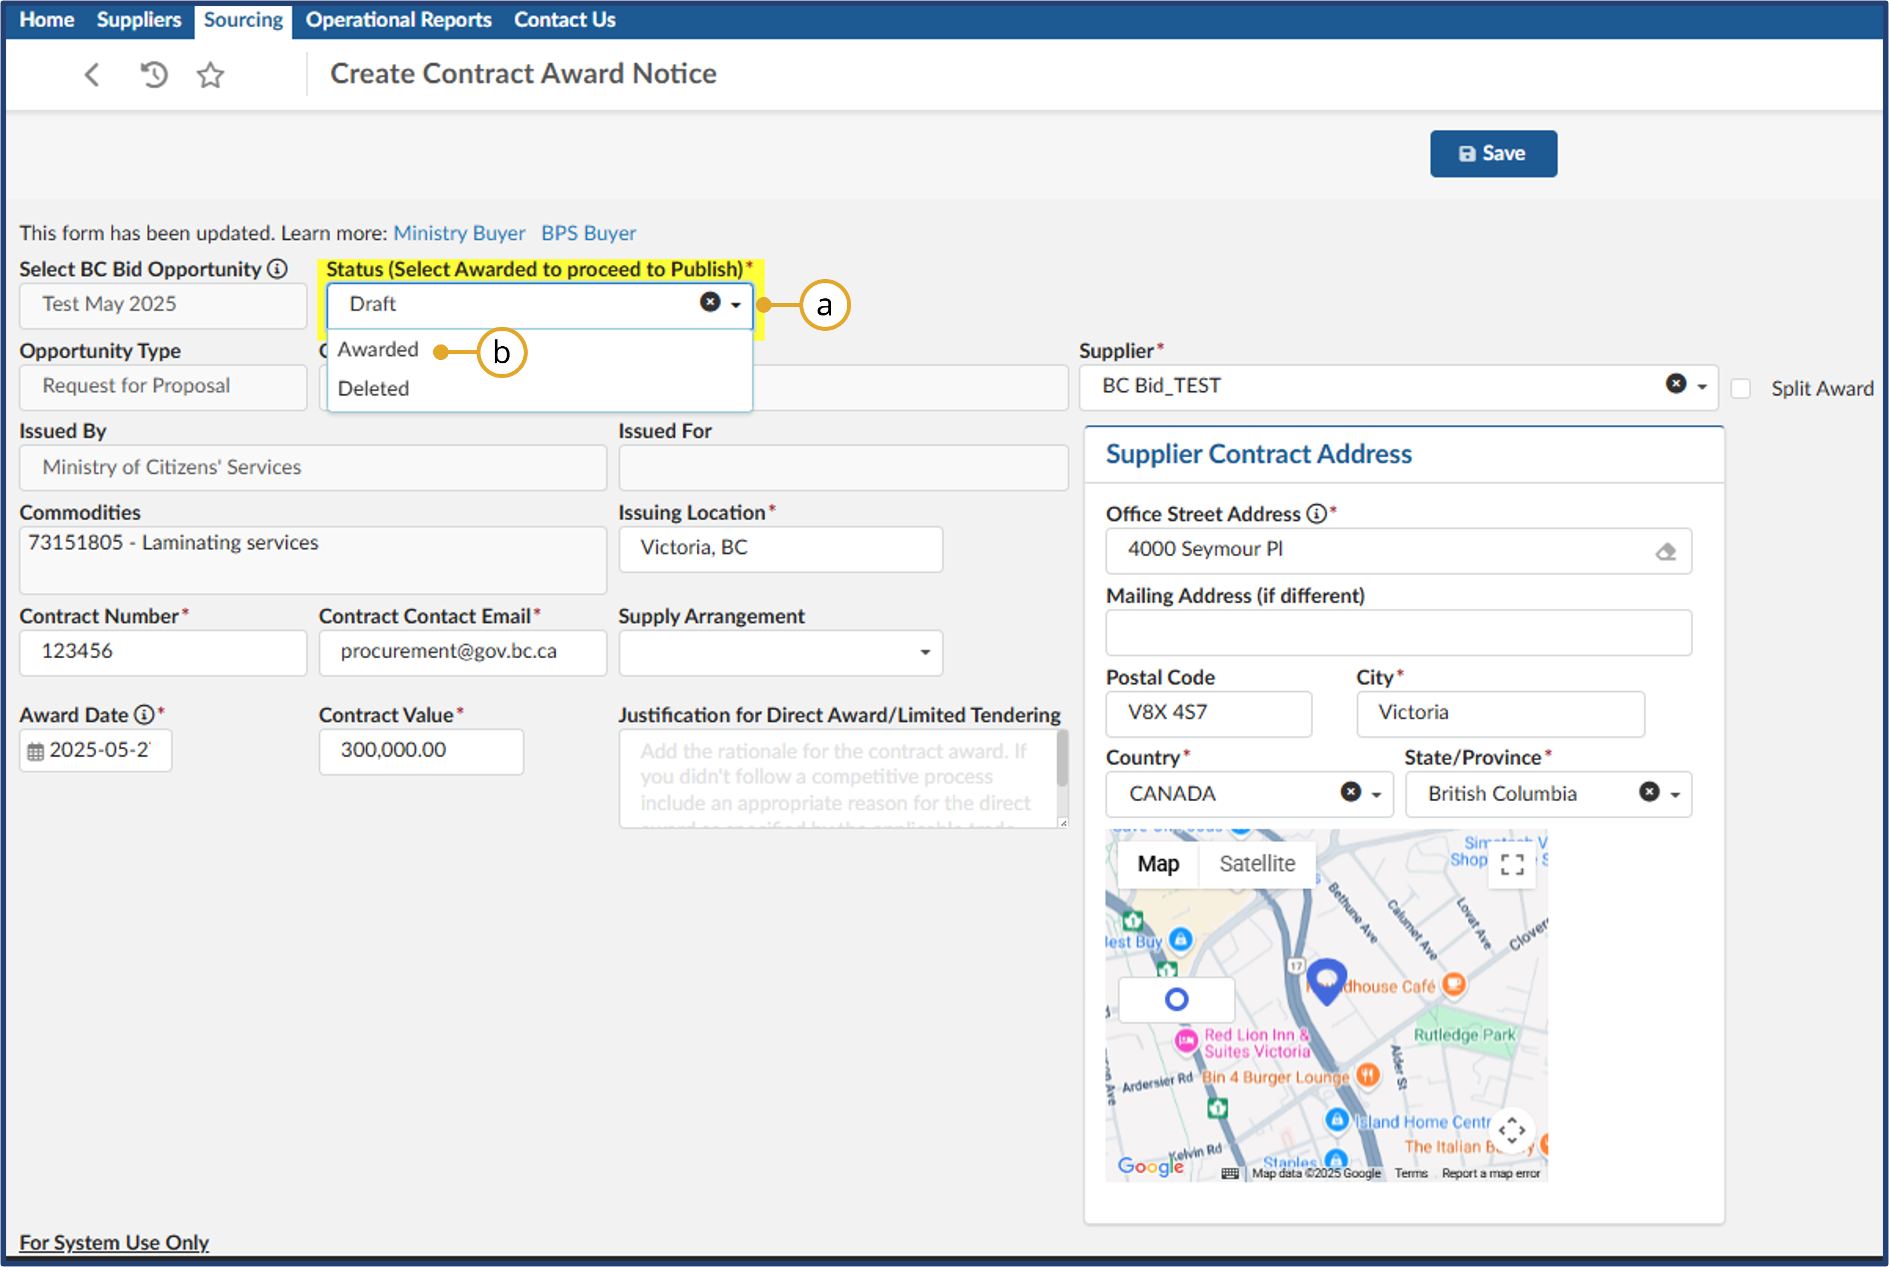The image size is (1889, 1267).
Task: Click the Commodities laminating services box
Action: pyautogui.click(x=313, y=560)
